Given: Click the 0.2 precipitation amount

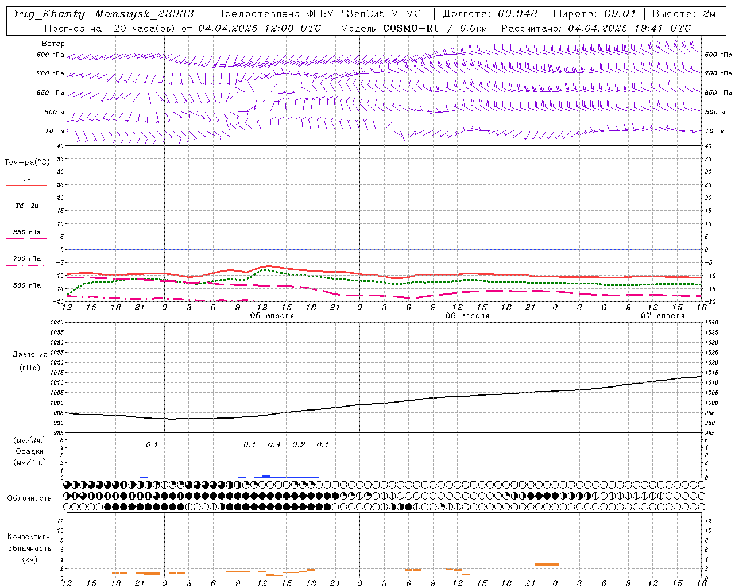Looking at the screenshot, I should 299,445.
